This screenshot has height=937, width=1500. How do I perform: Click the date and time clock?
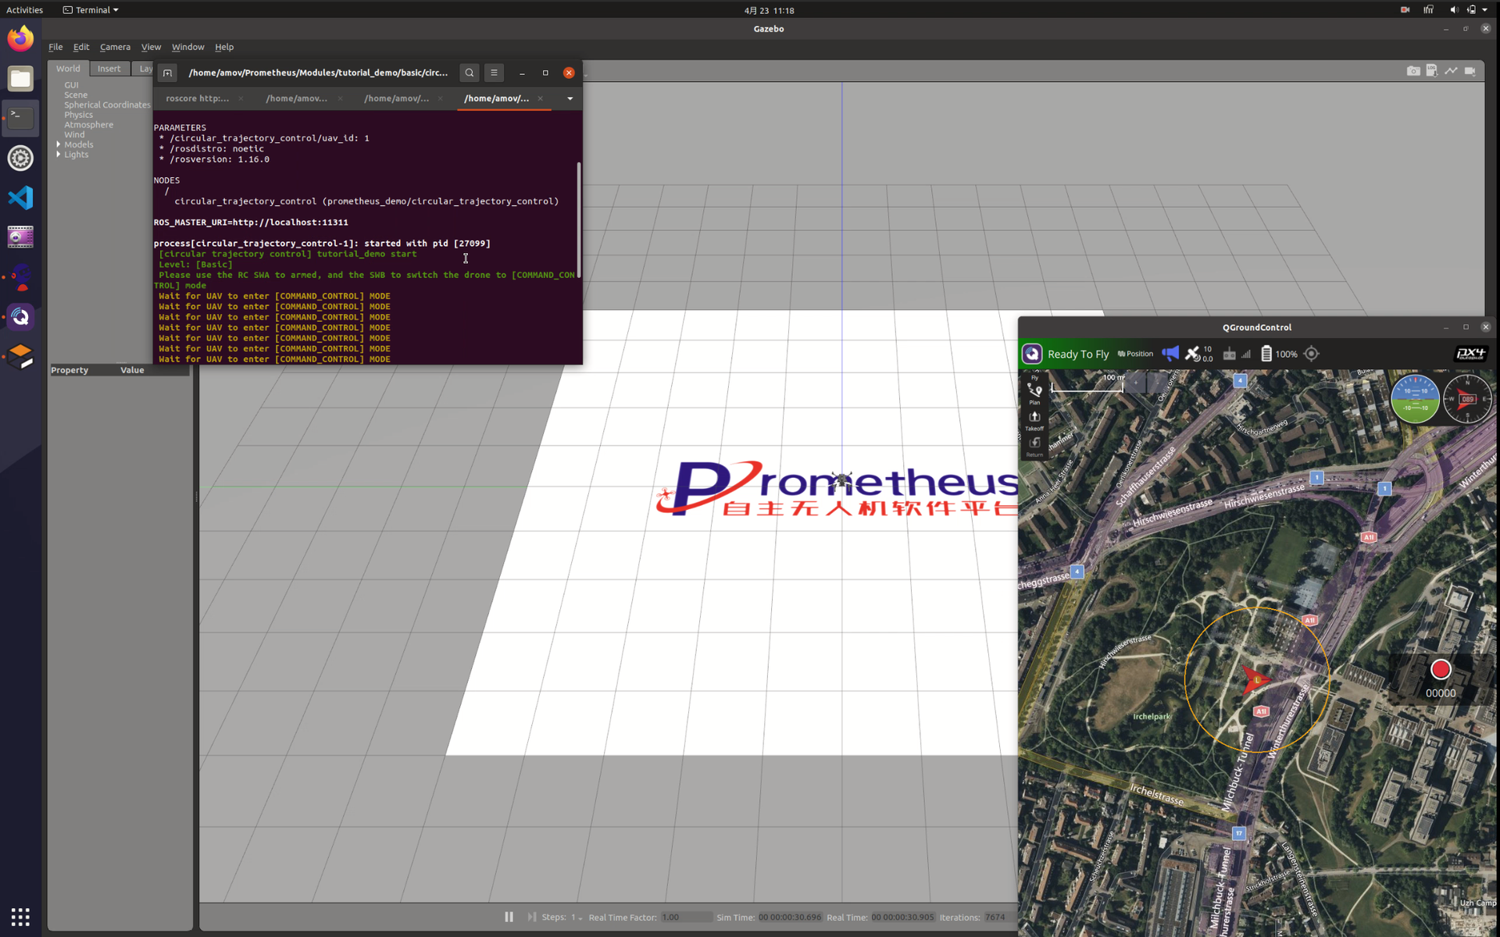click(x=769, y=10)
